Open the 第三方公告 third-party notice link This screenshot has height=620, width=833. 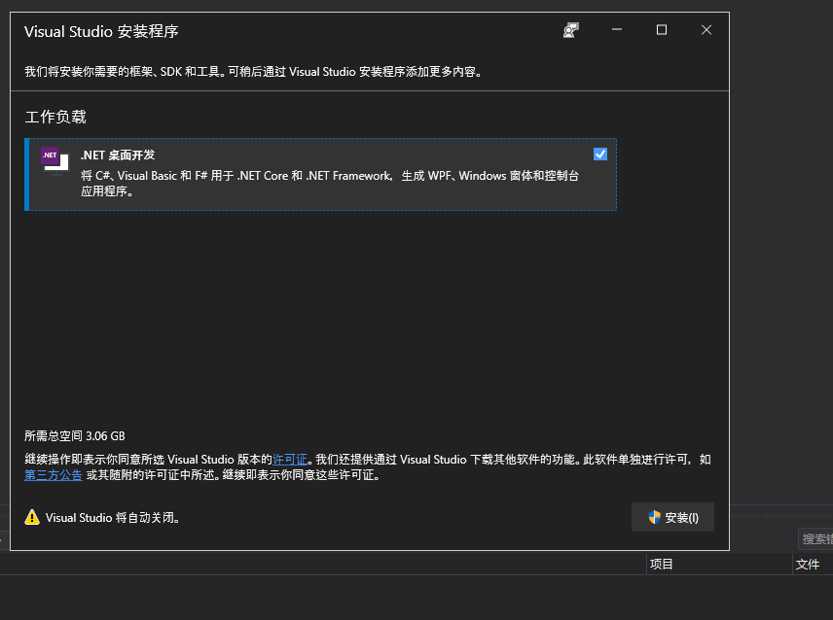pos(54,475)
